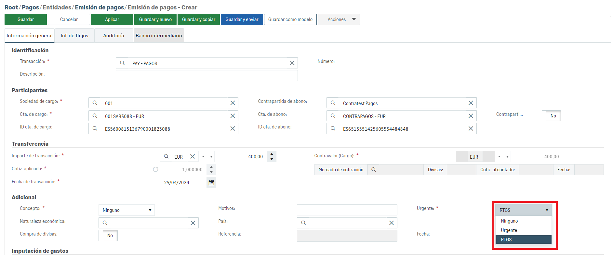Open the calendar picker for Fecha de transacción

pyautogui.click(x=211, y=183)
